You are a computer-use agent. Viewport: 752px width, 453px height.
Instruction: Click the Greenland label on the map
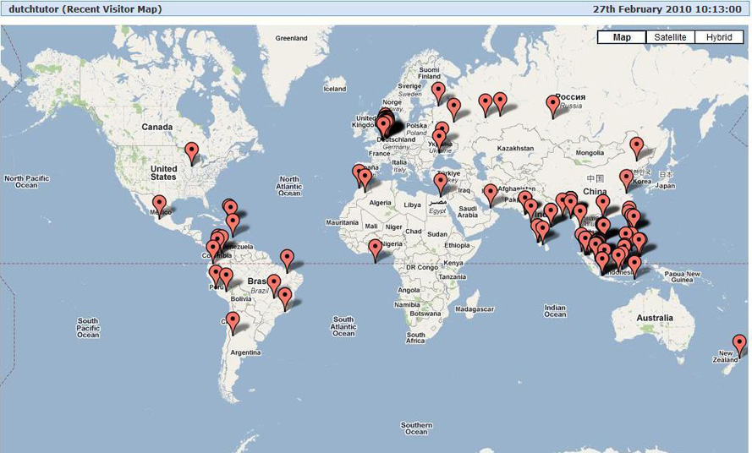(291, 38)
